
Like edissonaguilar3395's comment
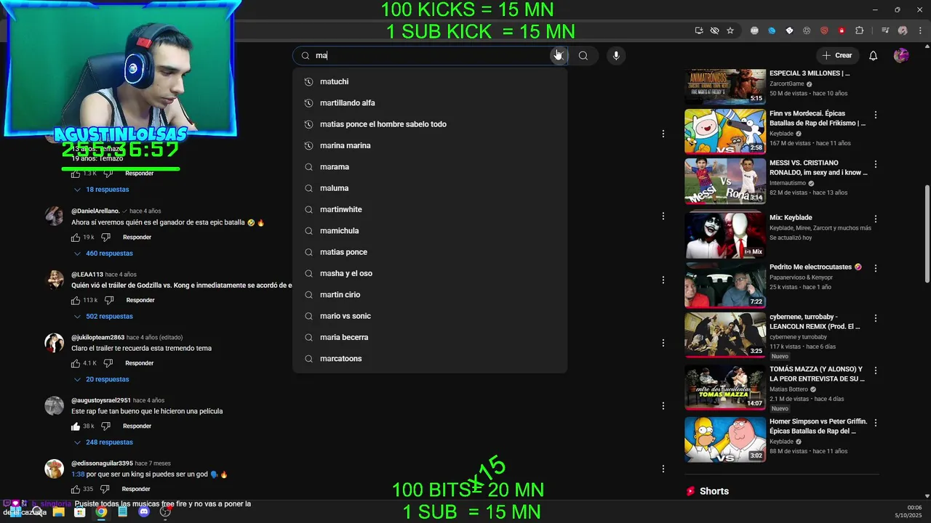76,489
